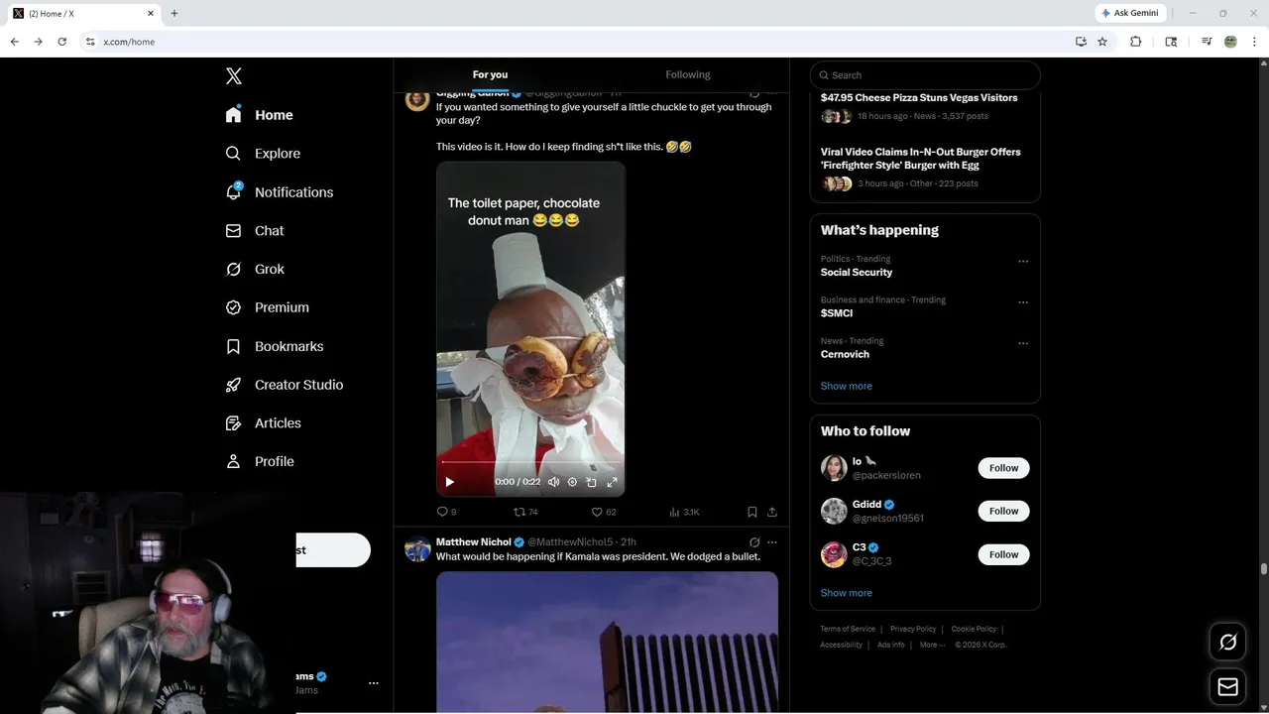This screenshot has height=714, width=1269.
Task: Open the Cookie Policy link
Action: coord(974,629)
